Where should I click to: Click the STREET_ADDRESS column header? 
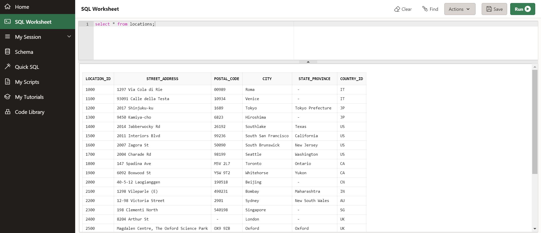pyautogui.click(x=162, y=79)
